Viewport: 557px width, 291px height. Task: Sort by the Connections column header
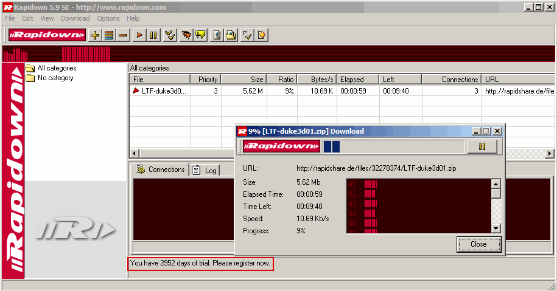coord(452,80)
